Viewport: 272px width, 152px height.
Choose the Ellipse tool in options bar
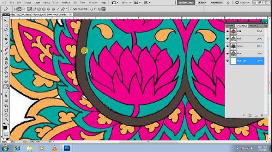tap(49, 9)
